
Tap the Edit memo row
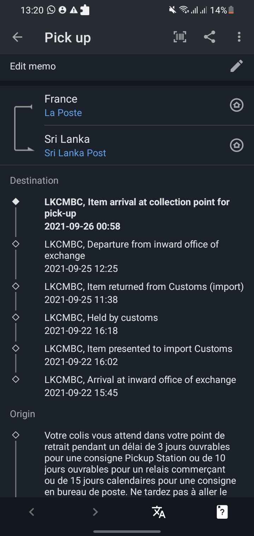127,66
